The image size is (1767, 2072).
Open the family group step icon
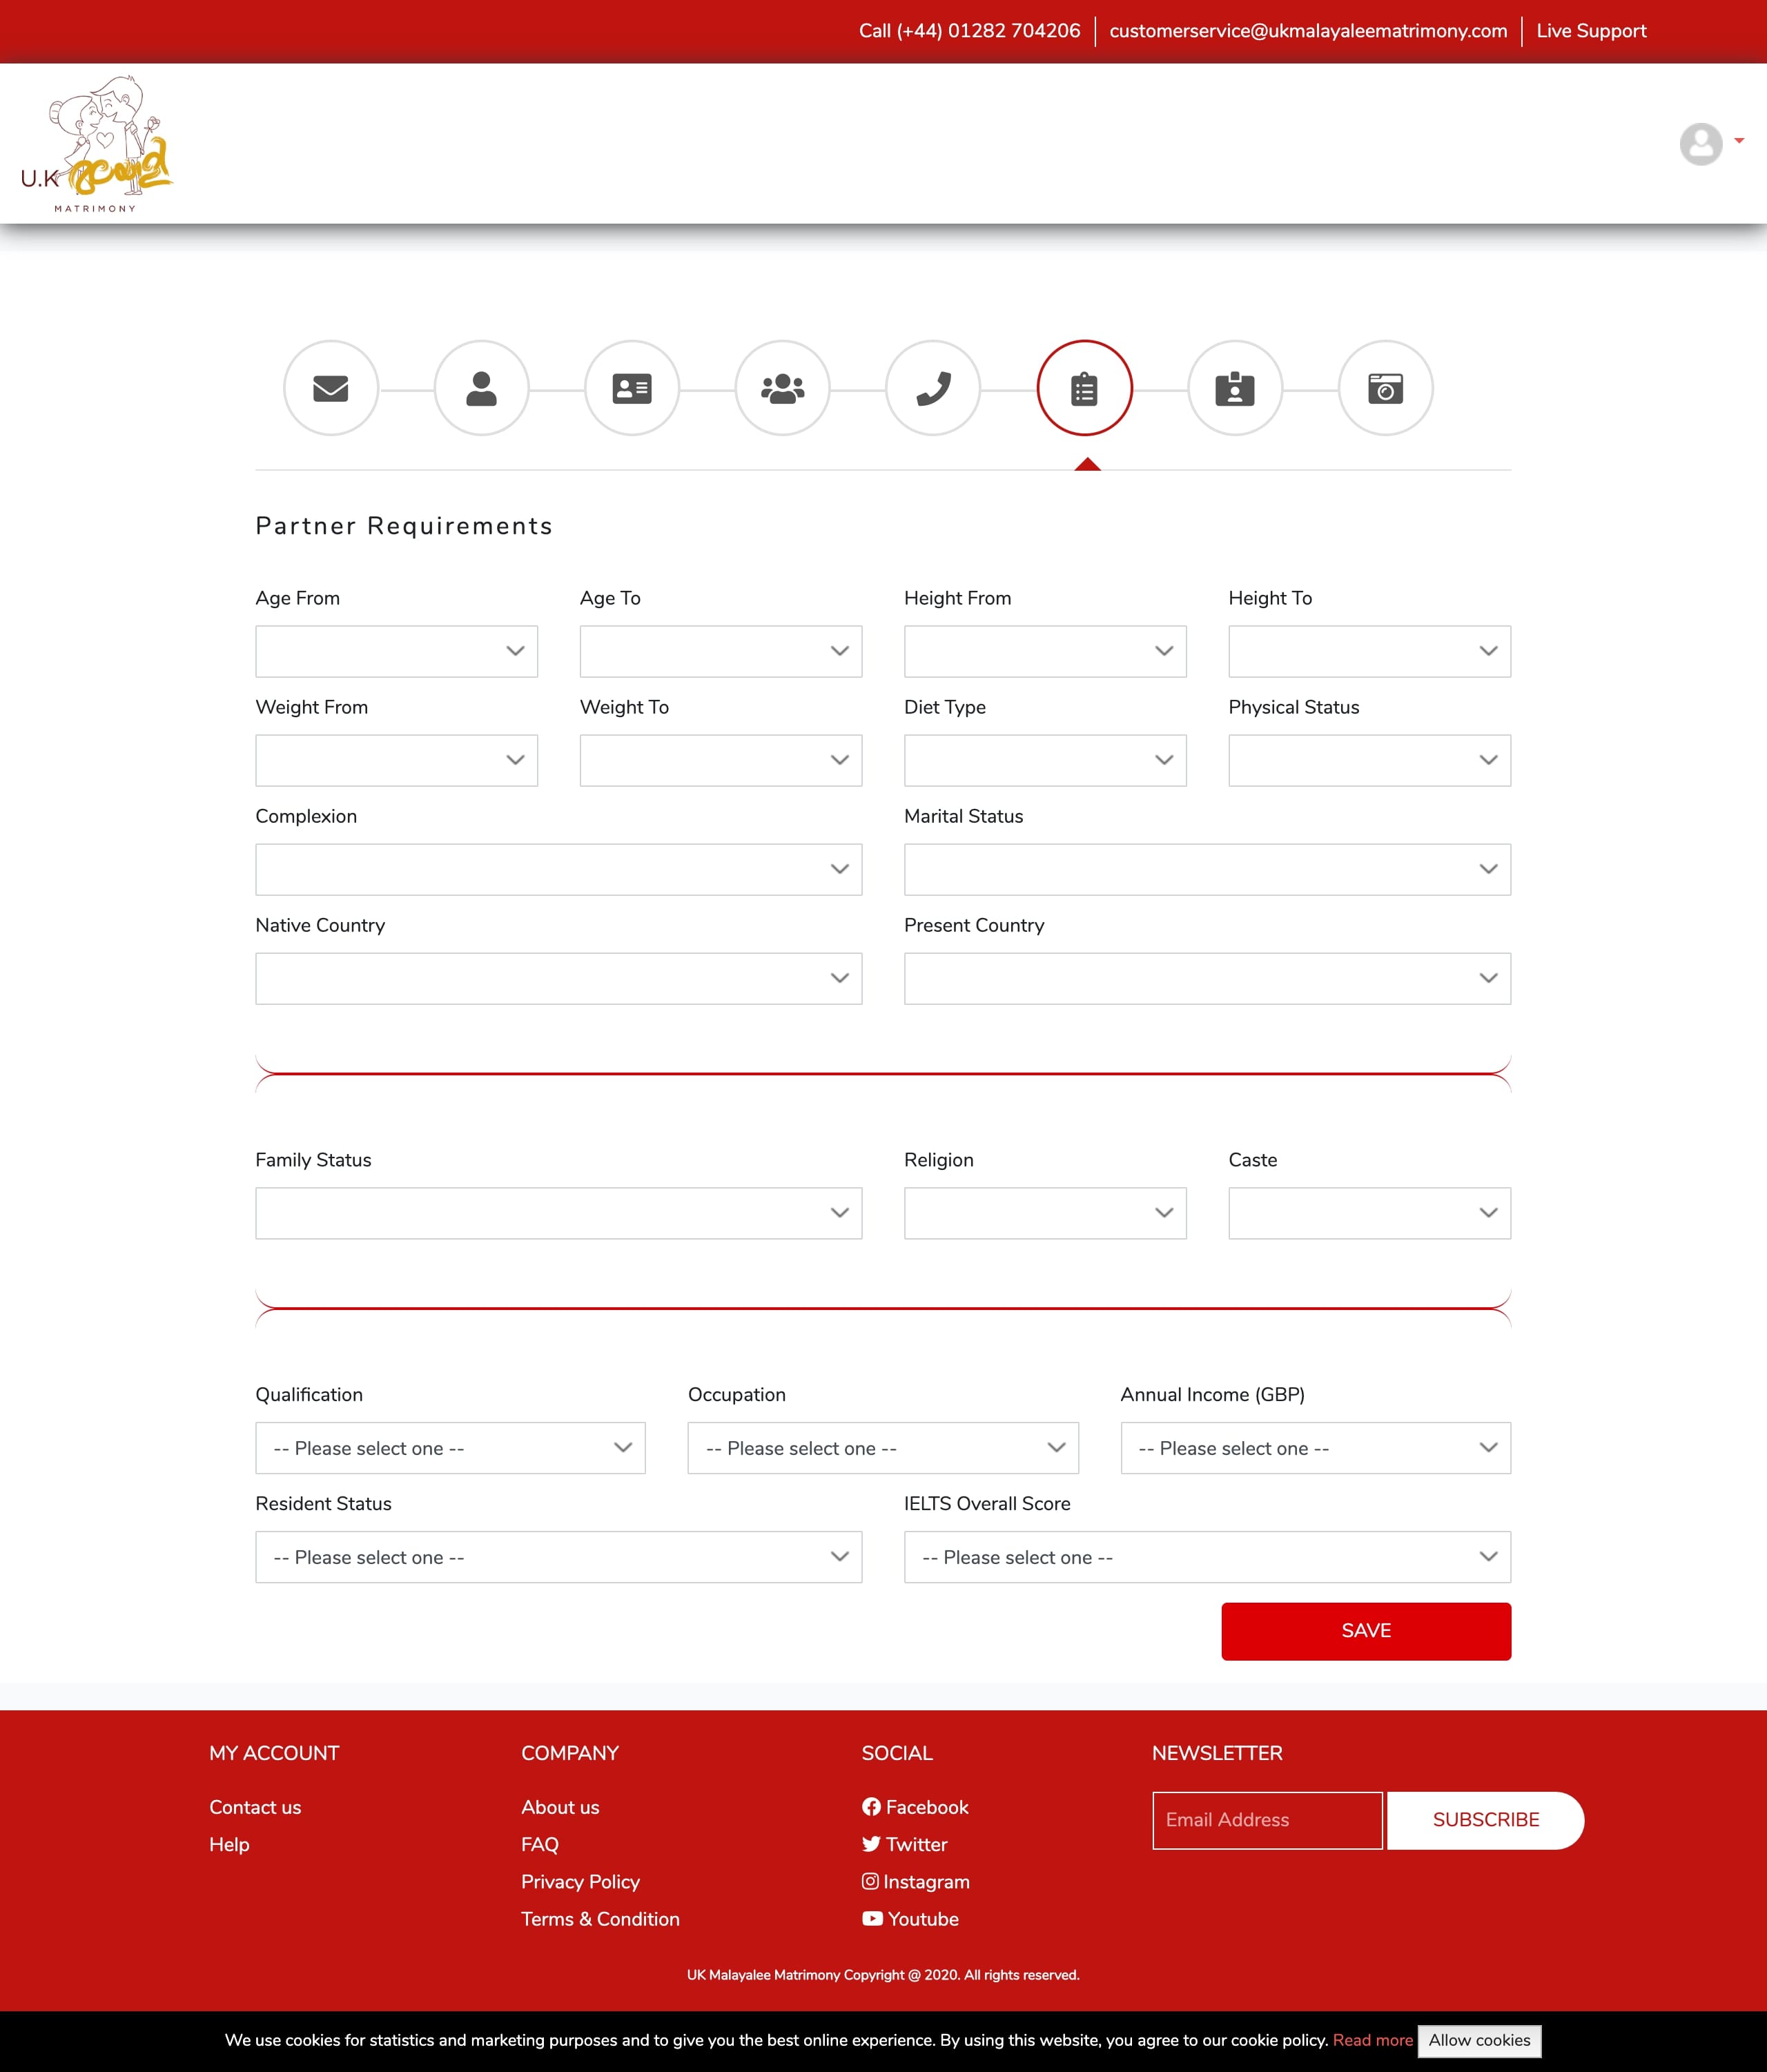(x=783, y=388)
